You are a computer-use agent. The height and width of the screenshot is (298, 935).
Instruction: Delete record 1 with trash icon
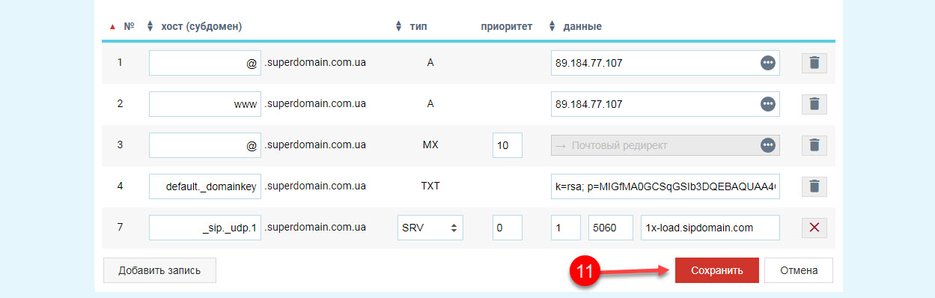point(814,63)
